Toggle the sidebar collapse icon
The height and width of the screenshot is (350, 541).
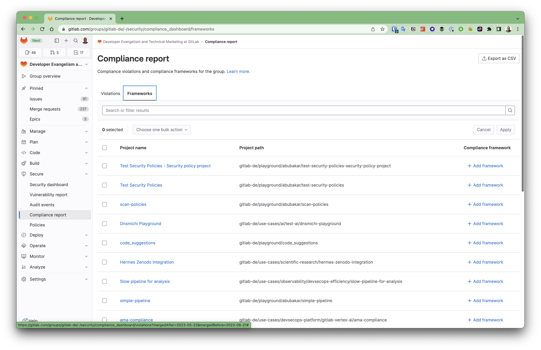[x=57, y=41]
